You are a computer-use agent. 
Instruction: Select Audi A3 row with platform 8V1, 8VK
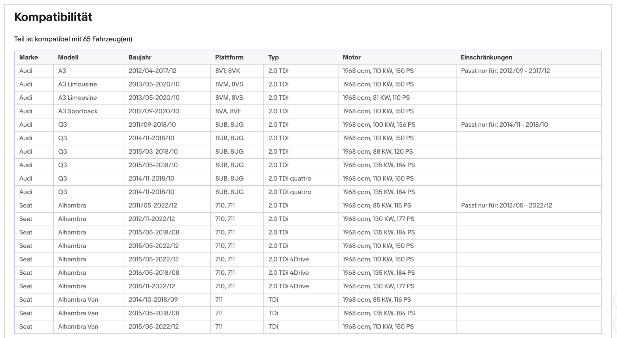[308, 71]
